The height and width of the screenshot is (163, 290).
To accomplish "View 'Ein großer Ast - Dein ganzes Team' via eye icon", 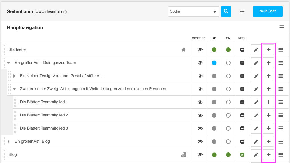I will 200,63.
